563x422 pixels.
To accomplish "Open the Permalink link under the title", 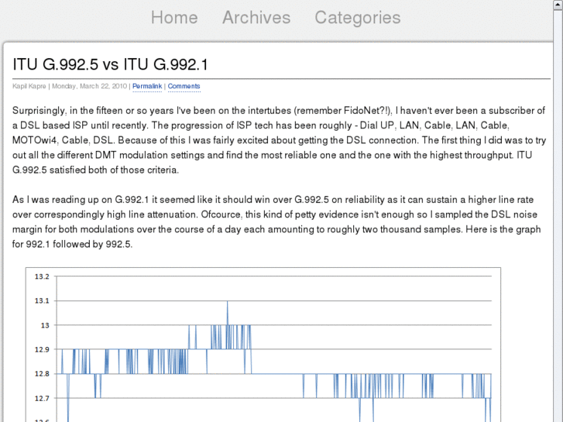I will point(147,87).
